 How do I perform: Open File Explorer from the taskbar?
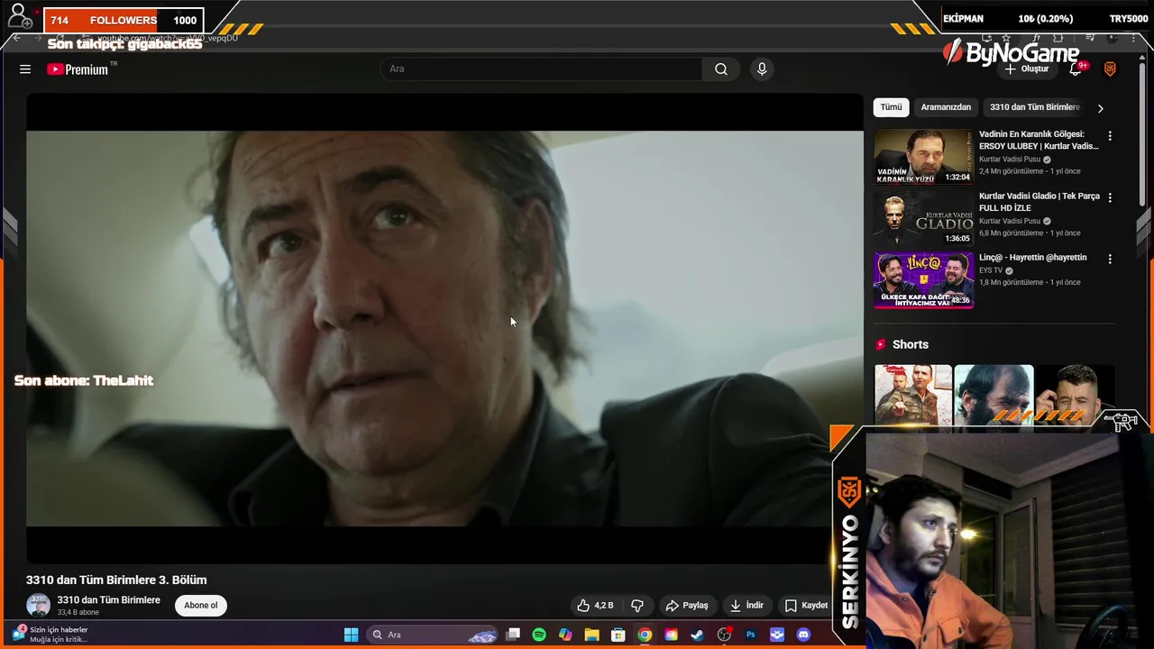click(x=591, y=635)
